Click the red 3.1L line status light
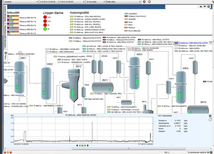The height and width of the screenshot is (154, 214). [45, 17]
